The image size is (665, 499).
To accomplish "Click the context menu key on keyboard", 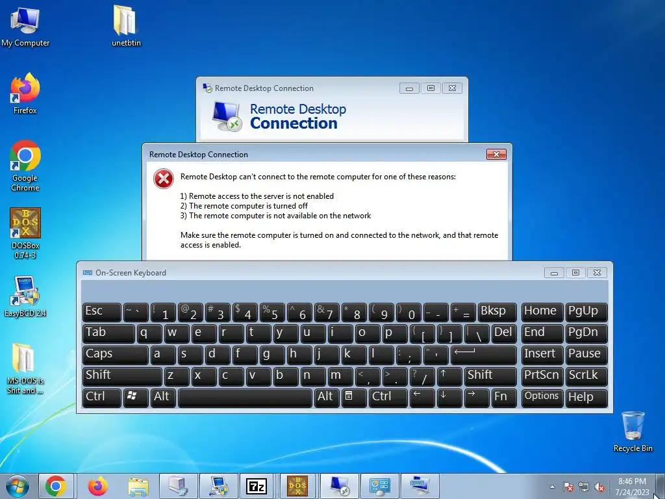I will [354, 398].
